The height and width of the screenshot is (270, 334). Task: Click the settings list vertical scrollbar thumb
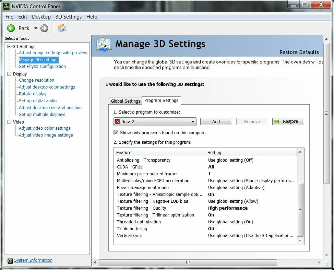[300, 209]
